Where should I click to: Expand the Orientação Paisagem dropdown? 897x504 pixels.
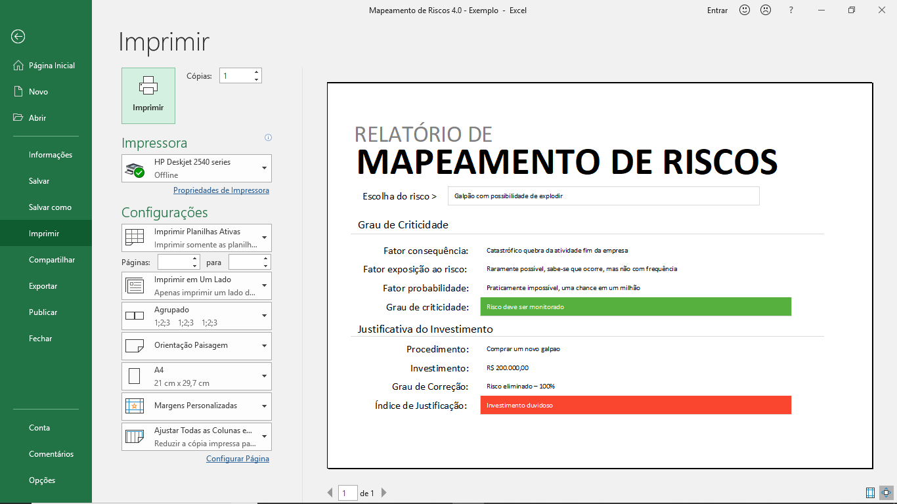click(197, 346)
